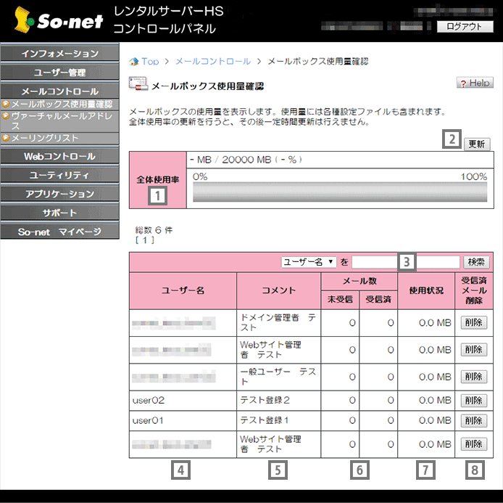Click 削除 button for ドメイン管理者 テスト row
The height and width of the screenshot is (503, 503).
tap(474, 322)
